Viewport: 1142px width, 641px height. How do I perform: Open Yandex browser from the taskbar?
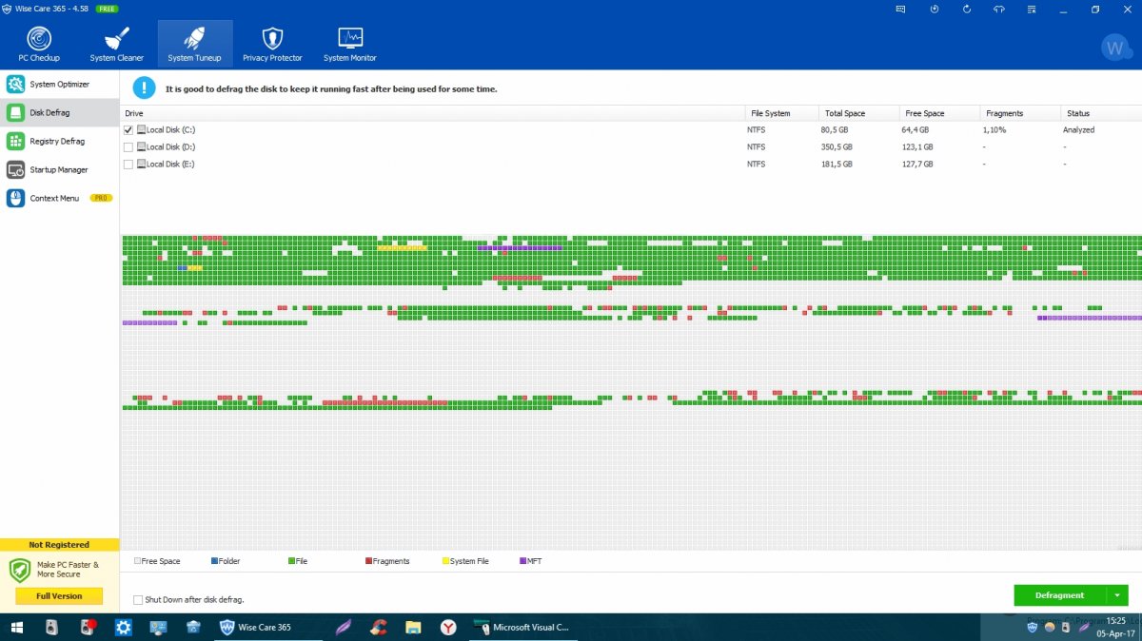(x=447, y=627)
